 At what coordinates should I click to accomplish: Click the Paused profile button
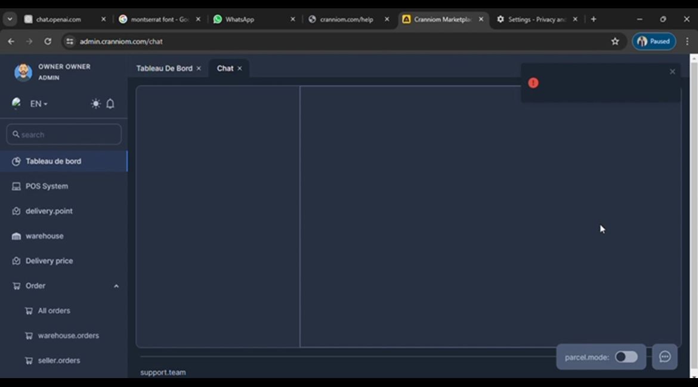[654, 41]
